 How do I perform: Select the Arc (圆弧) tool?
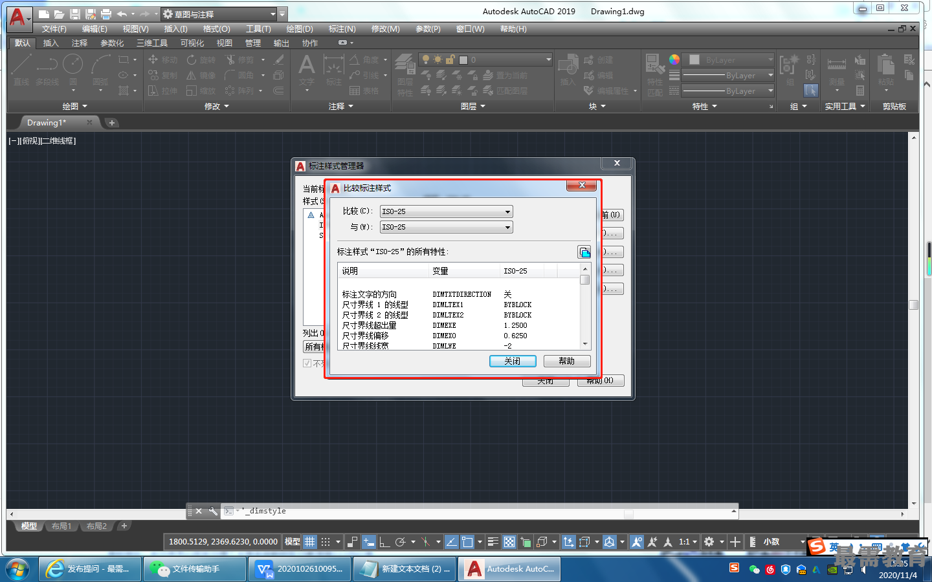tap(100, 70)
